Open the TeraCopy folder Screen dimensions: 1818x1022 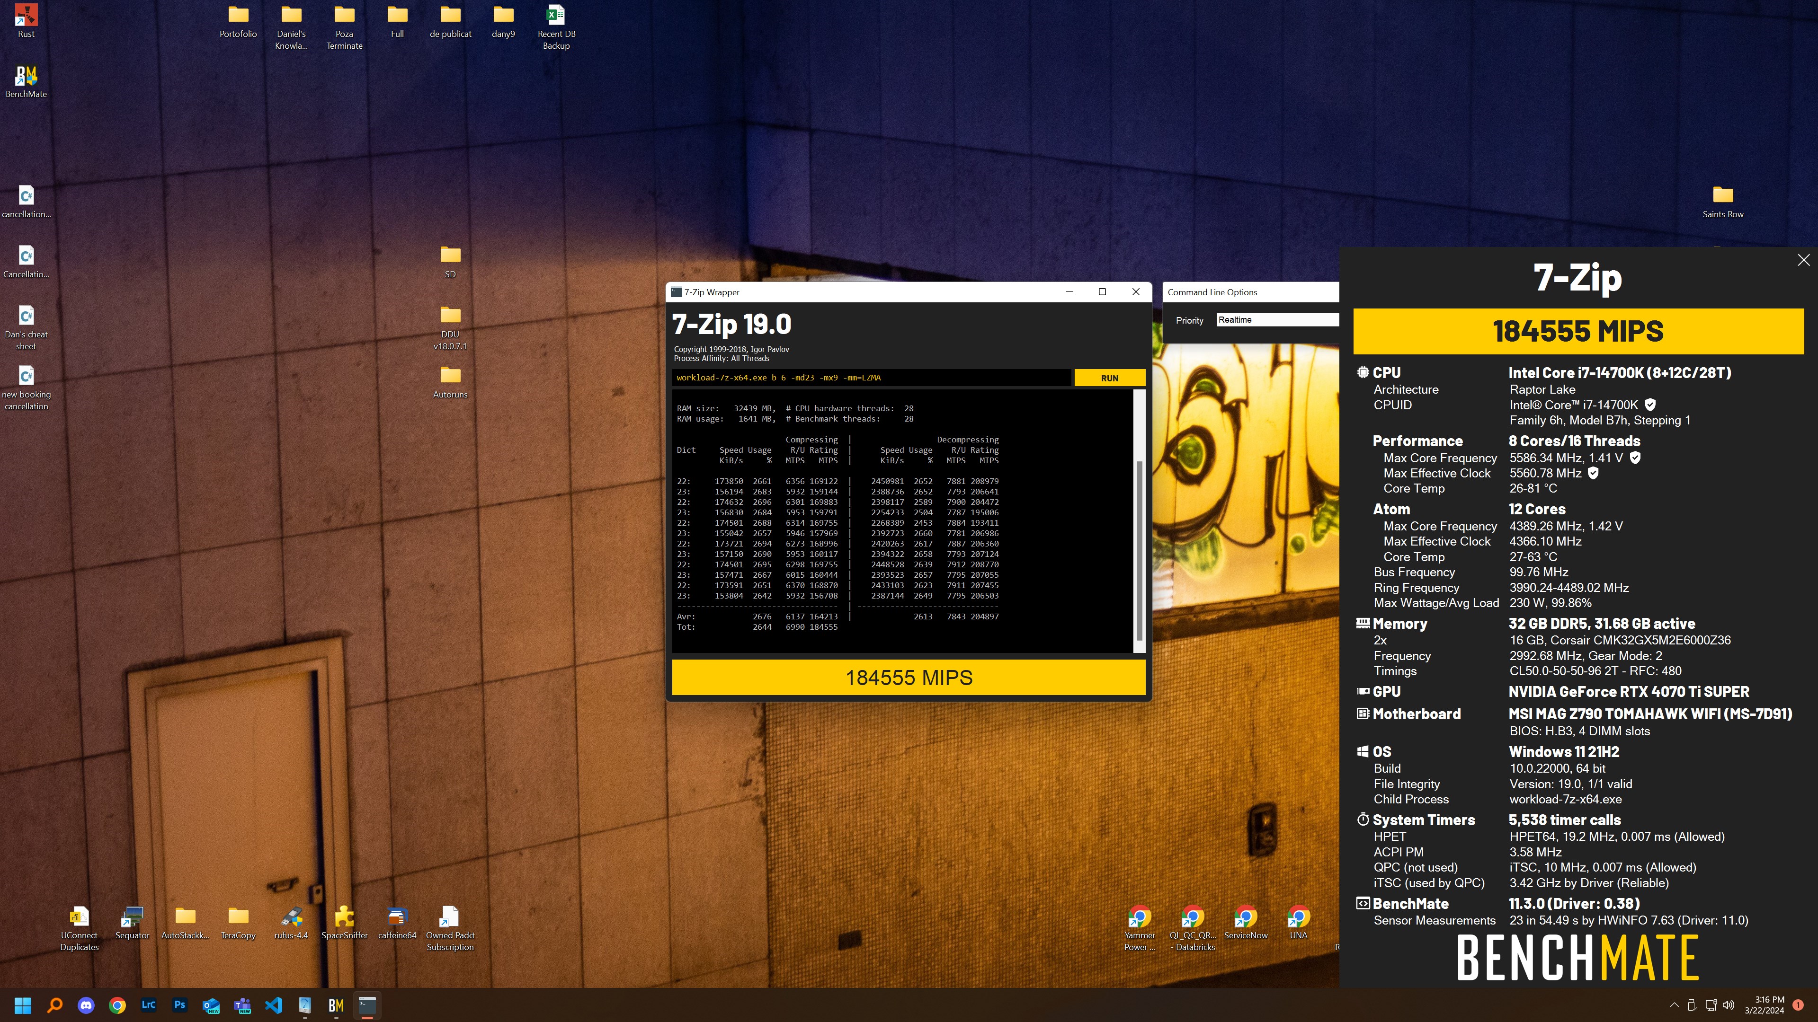238,923
